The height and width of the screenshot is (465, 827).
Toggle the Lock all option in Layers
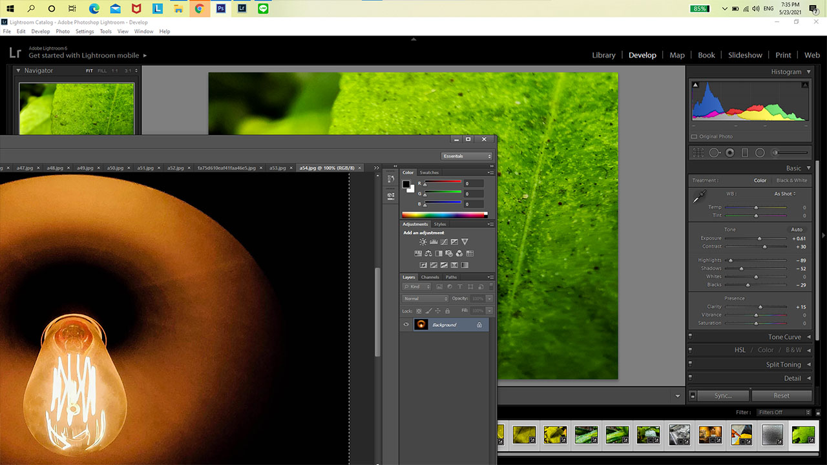(x=446, y=311)
